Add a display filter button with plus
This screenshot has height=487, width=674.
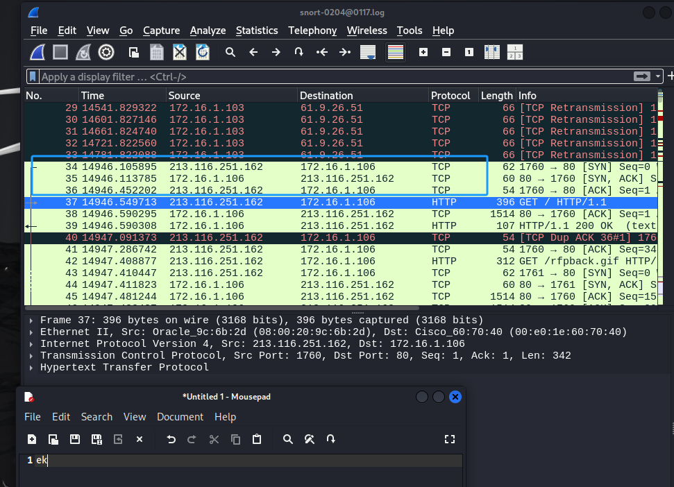[x=670, y=76]
